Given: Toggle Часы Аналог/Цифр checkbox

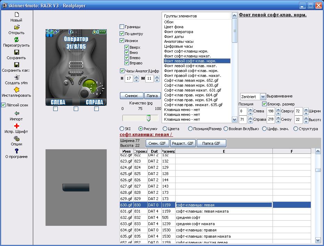Looking at the screenshot, I should pos(122,71).
